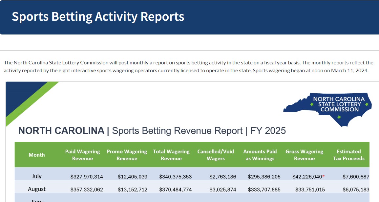Select the Sports Betting Activity Reports heading
The width and height of the screenshot is (379, 202).
98,16
